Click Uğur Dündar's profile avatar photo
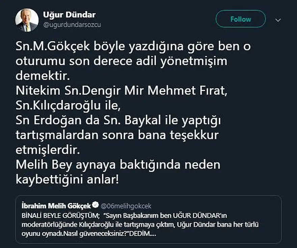This screenshot has width=297, height=248. click(x=27, y=20)
